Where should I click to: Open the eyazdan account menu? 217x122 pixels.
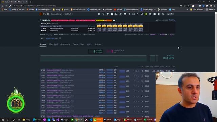[x=170, y=14]
